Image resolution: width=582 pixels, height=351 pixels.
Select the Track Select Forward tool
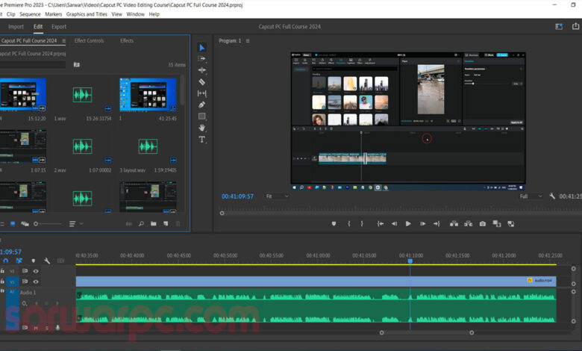[x=202, y=59]
